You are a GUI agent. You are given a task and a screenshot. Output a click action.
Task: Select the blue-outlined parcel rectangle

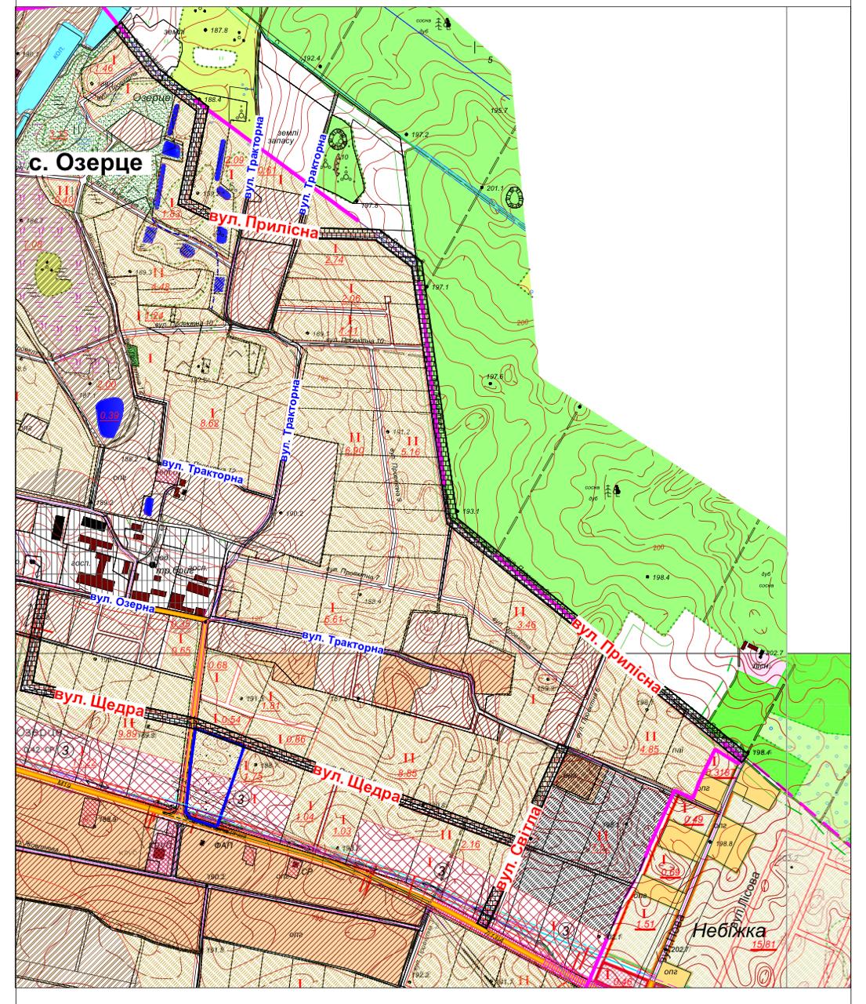[213, 776]
